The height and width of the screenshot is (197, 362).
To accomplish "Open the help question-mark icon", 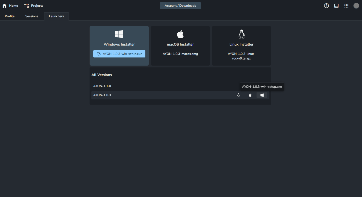I will 326,6.
